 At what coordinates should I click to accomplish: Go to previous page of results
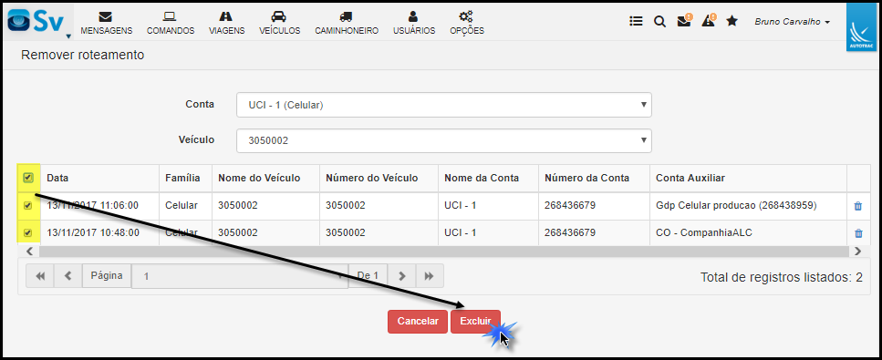click(x=68, y=275)
